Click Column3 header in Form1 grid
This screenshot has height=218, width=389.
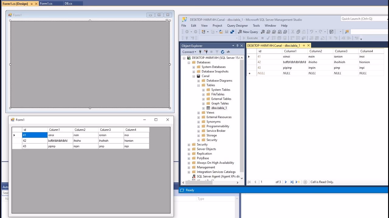(111, 130)
